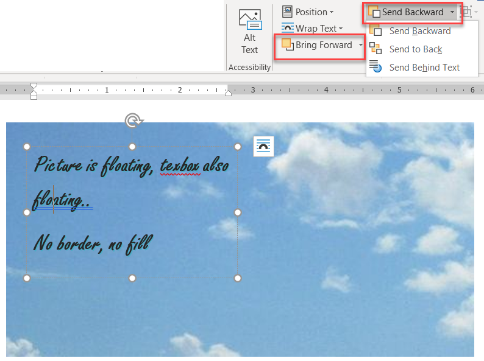The height and width of the screenshot is (361, 484).
Task: Open the Wrap Text dropdown
Action: (x=312, y=29)
